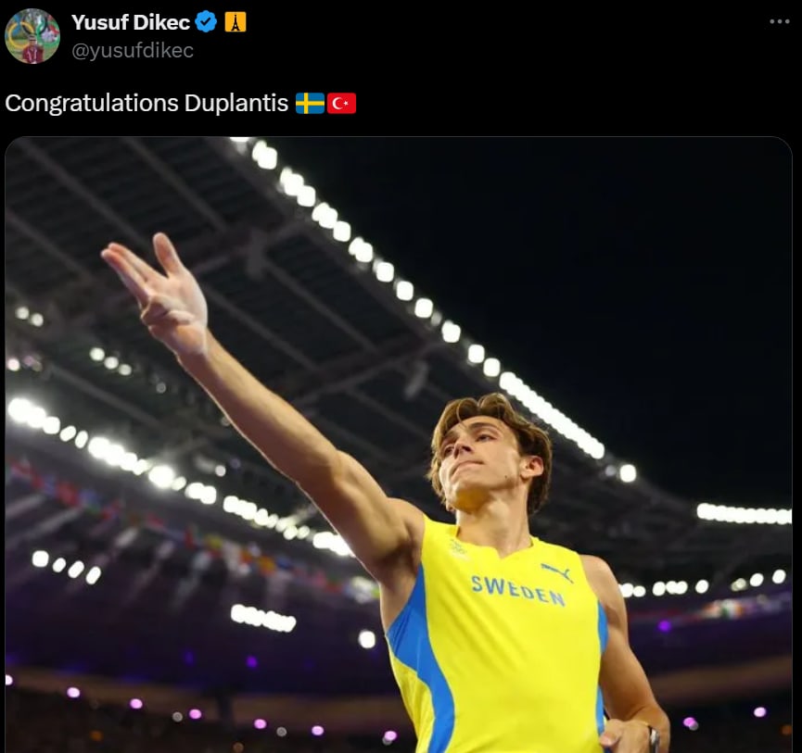Click the blue verified checkmark badge
The height and width of the screenshot is (753, 802).
[206, 22]
